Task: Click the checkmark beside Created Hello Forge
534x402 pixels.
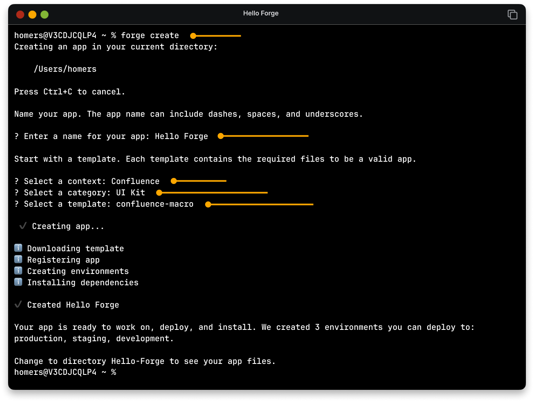Action: pyautogui.click(x=18, y=304)
